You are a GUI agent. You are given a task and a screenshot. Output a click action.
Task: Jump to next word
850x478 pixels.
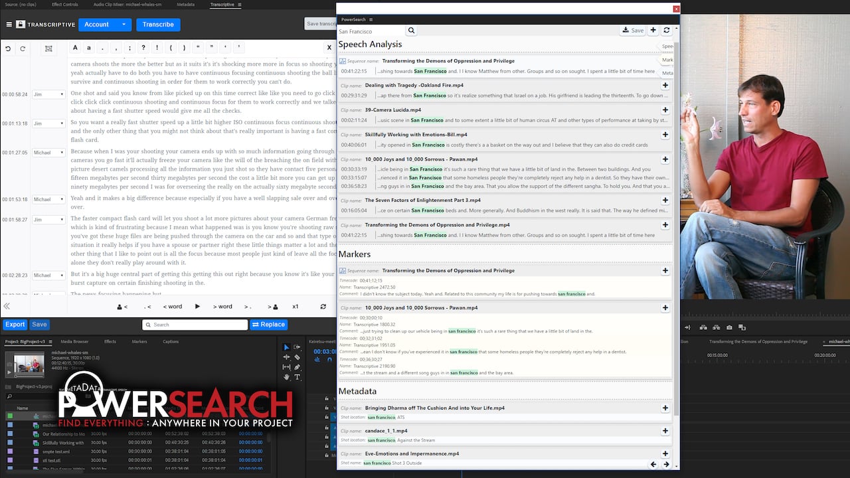222,307
